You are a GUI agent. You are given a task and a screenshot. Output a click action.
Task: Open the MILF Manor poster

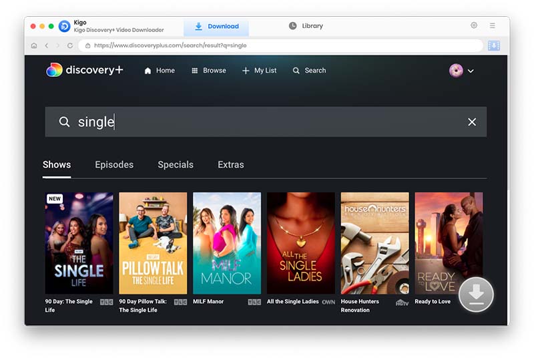point(227,243)
